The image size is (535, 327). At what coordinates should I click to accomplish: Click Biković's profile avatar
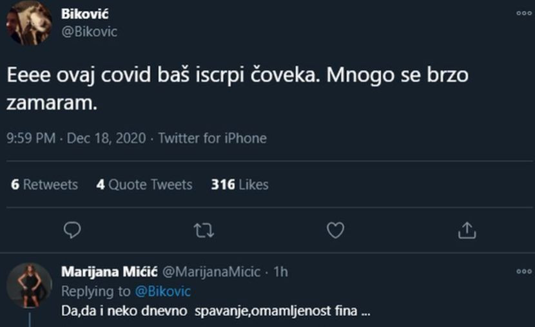29,23
